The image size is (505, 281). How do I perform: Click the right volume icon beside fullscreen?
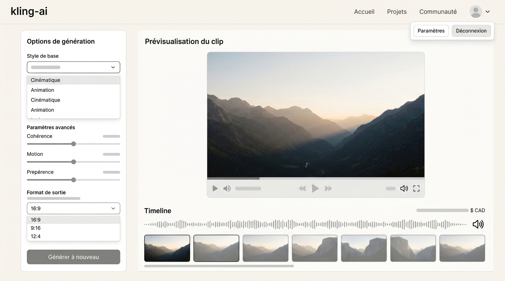click(x=404, y=188)
